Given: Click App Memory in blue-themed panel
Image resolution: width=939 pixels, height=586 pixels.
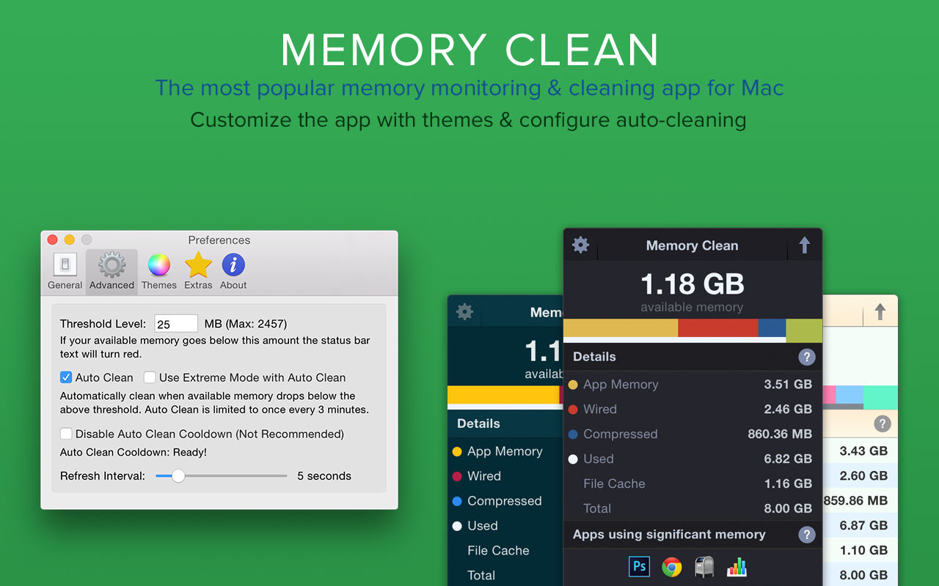Looking at the screenshot, I should 505,452.
